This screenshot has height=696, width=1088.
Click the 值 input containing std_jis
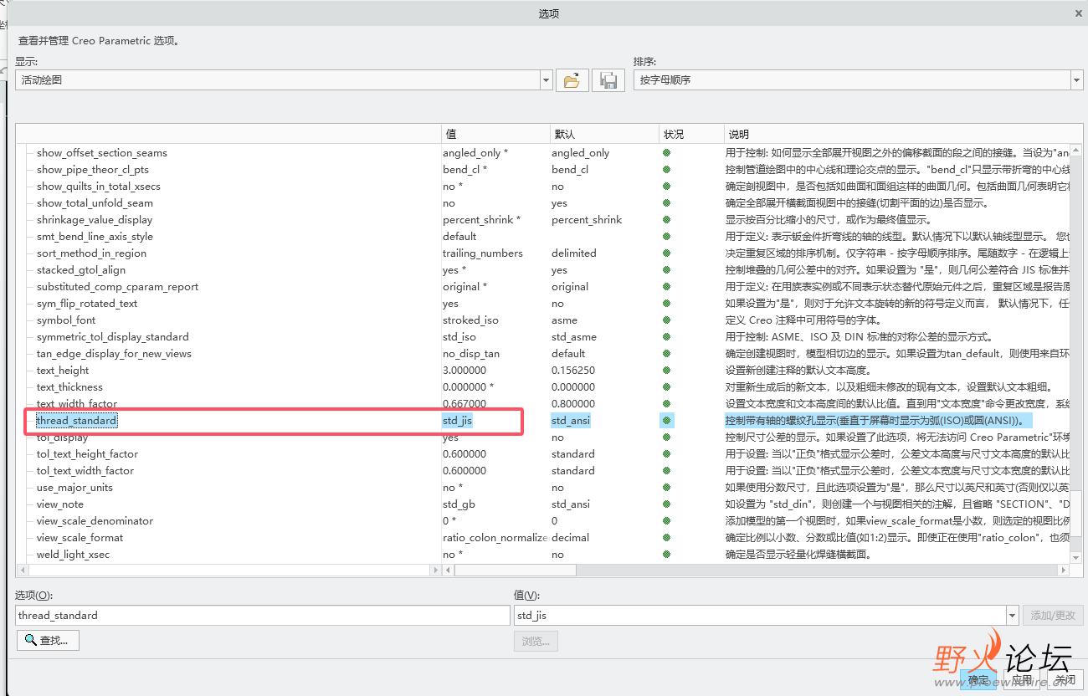pos(760,616)
